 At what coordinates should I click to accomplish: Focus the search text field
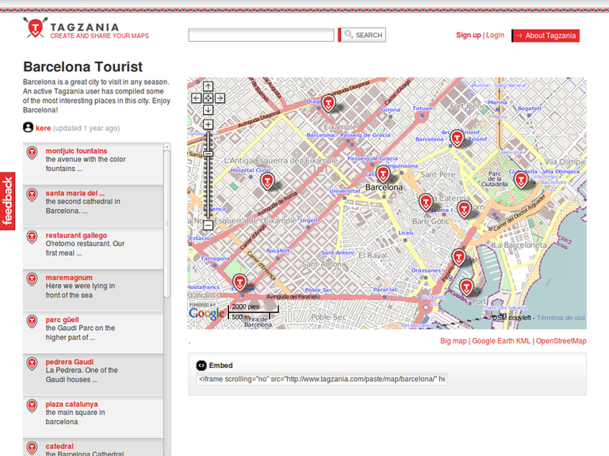[261, 36]
